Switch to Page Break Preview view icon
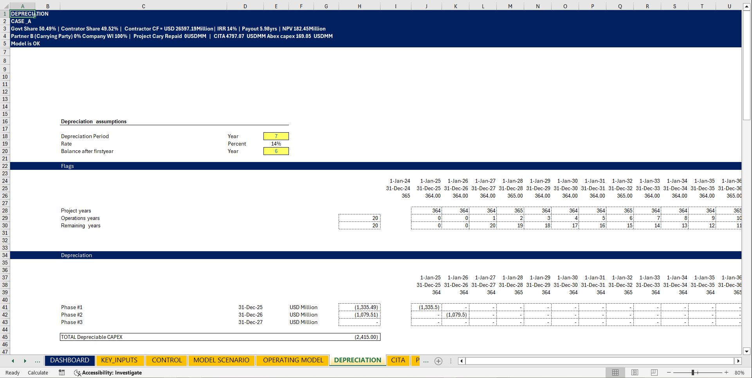The width and height of the screenshot is (752, 378). coord(654,373)
